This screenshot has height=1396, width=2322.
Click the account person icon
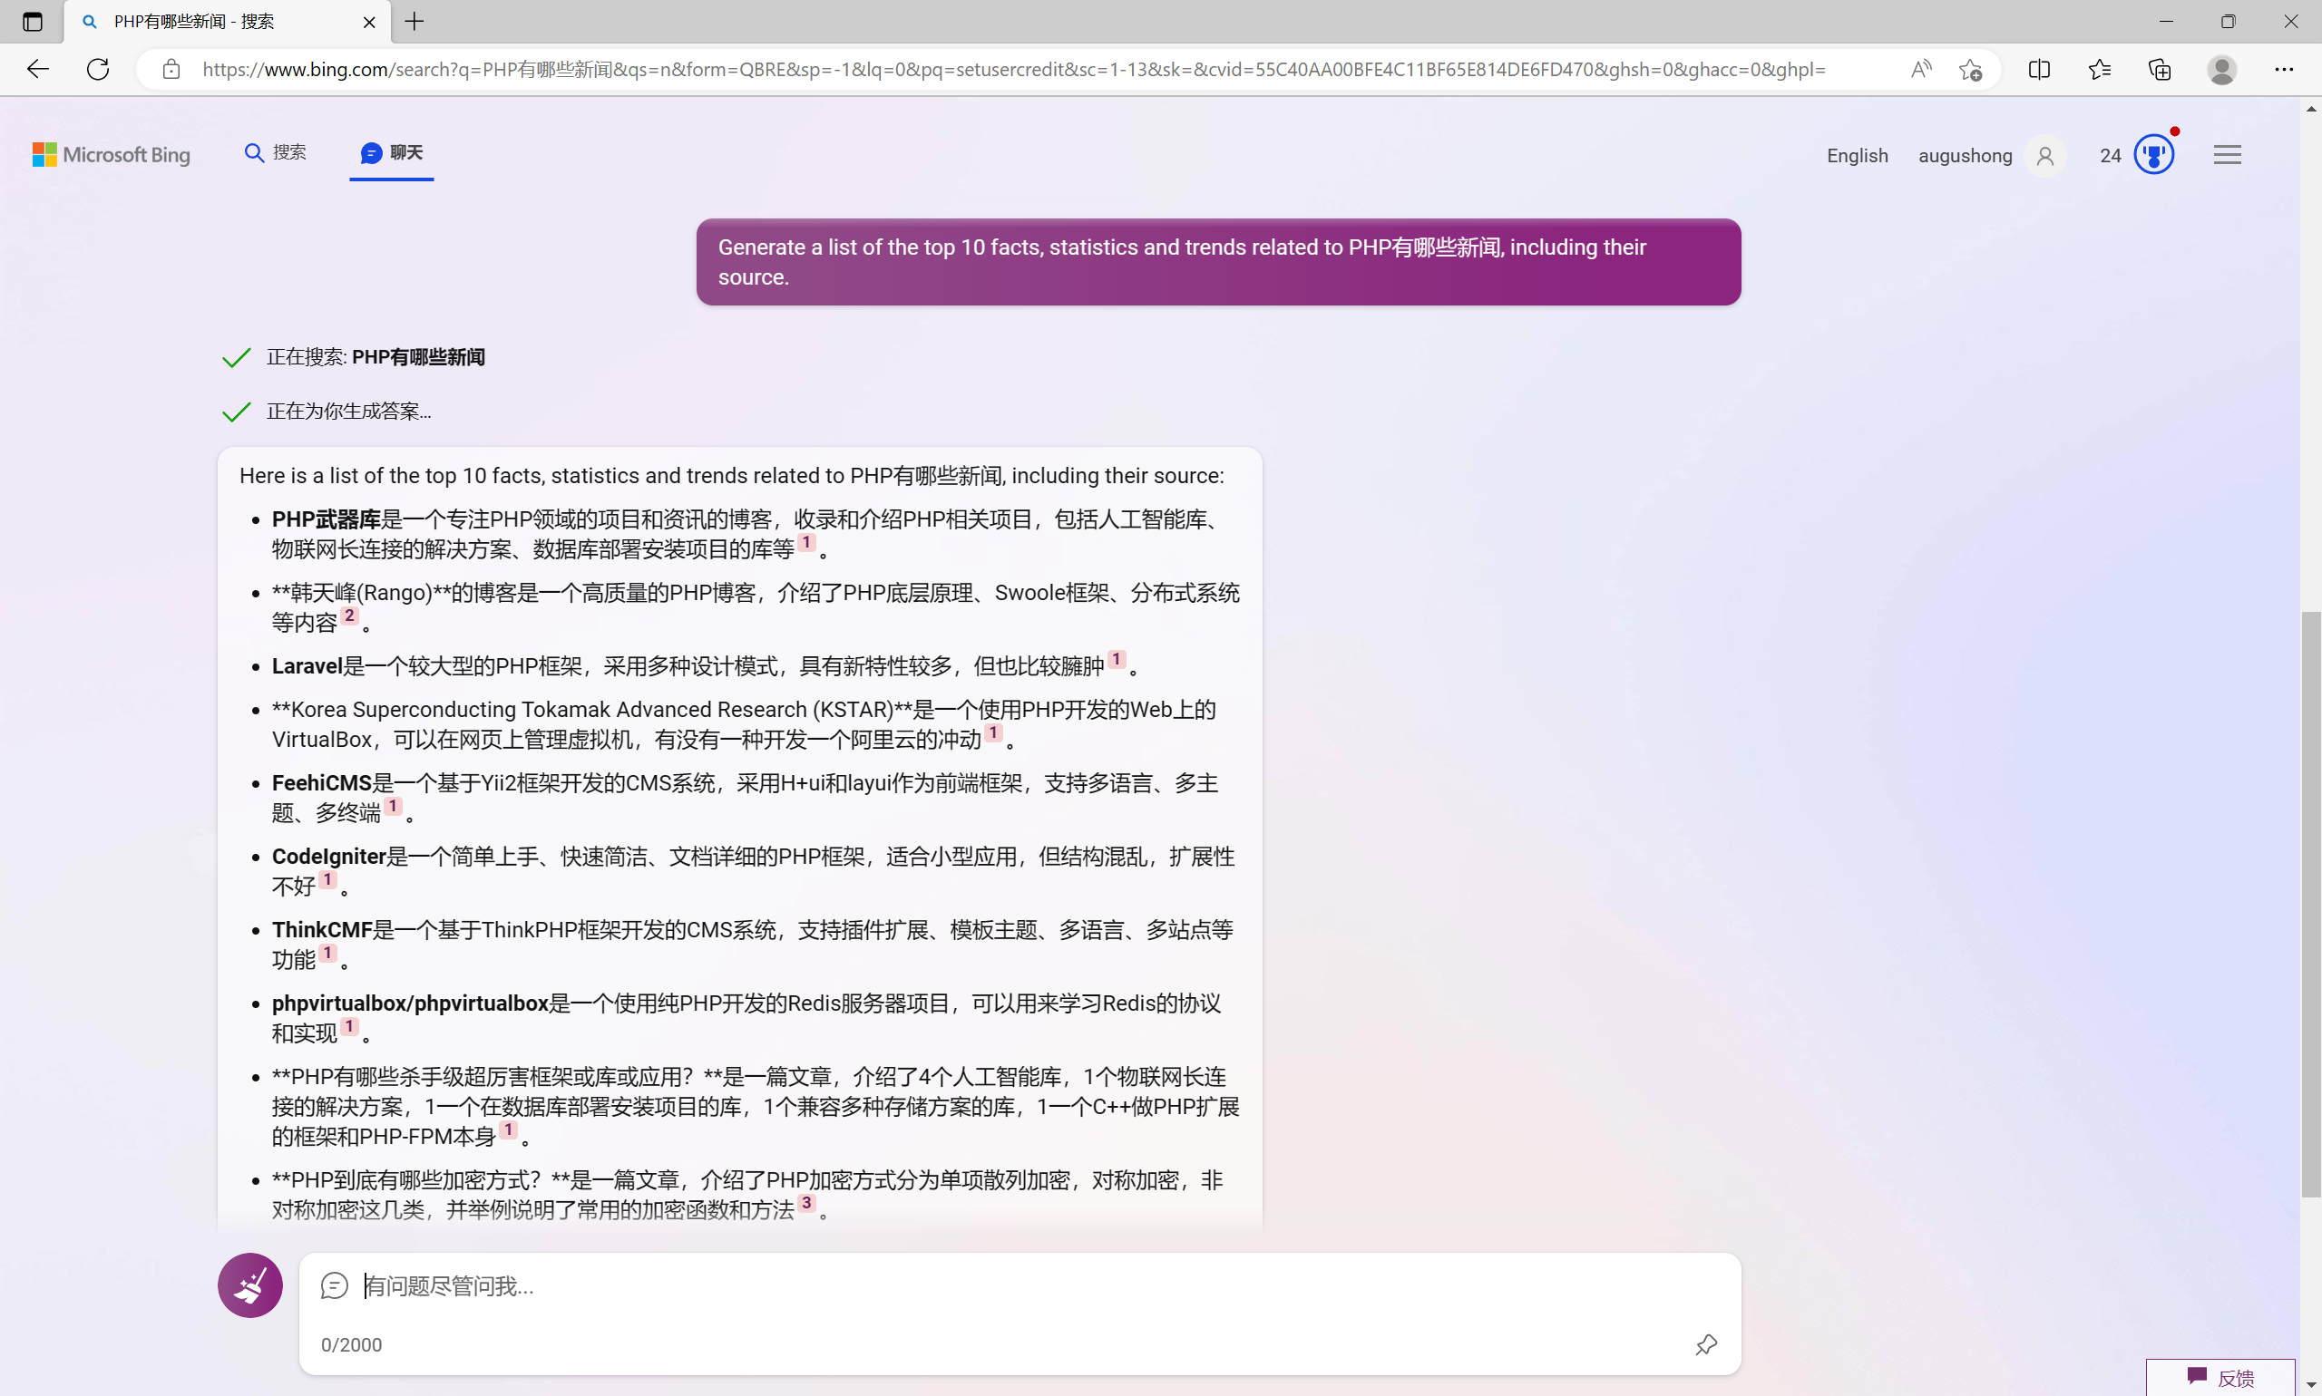coord(2044,155)
